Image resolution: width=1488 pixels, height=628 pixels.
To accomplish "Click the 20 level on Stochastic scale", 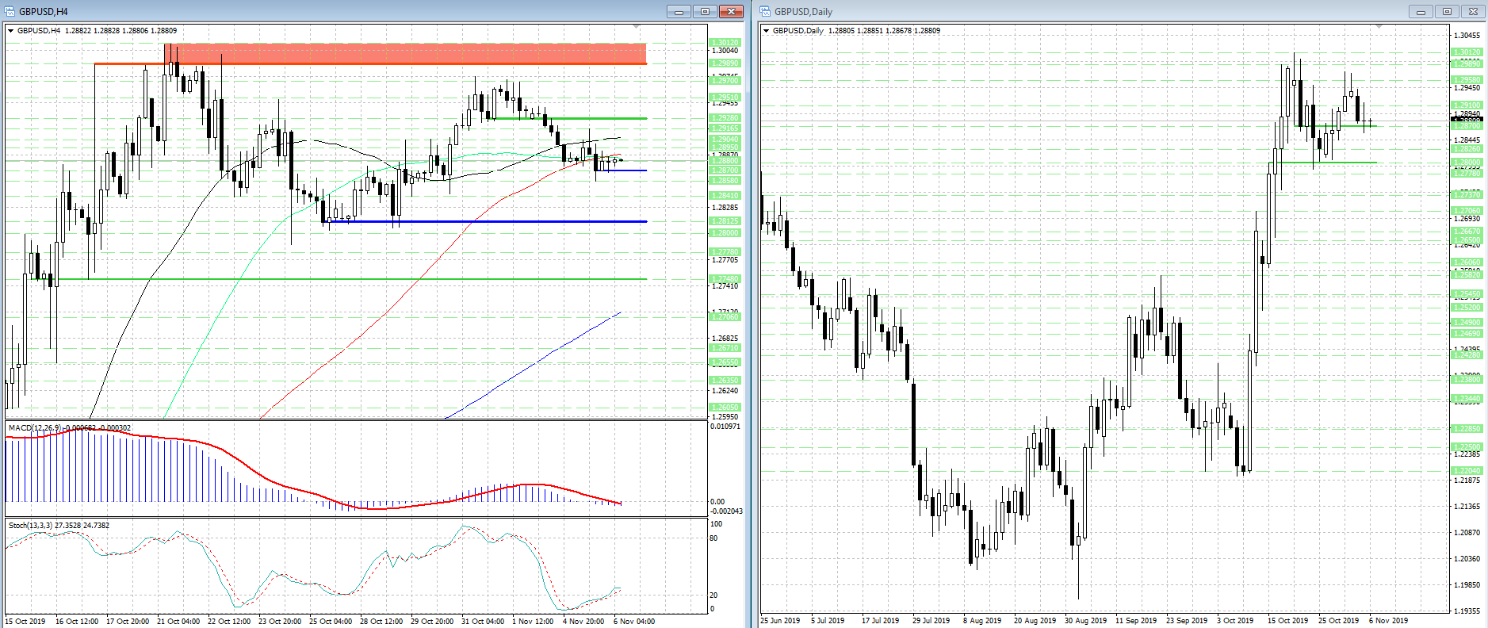I will [x=713, y=595].
